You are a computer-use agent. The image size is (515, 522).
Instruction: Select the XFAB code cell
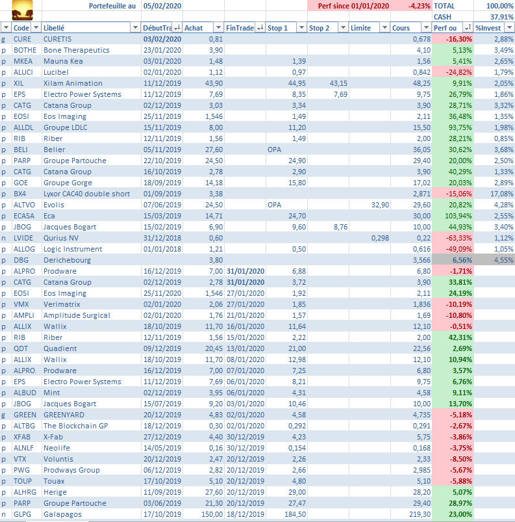point(27,436)
